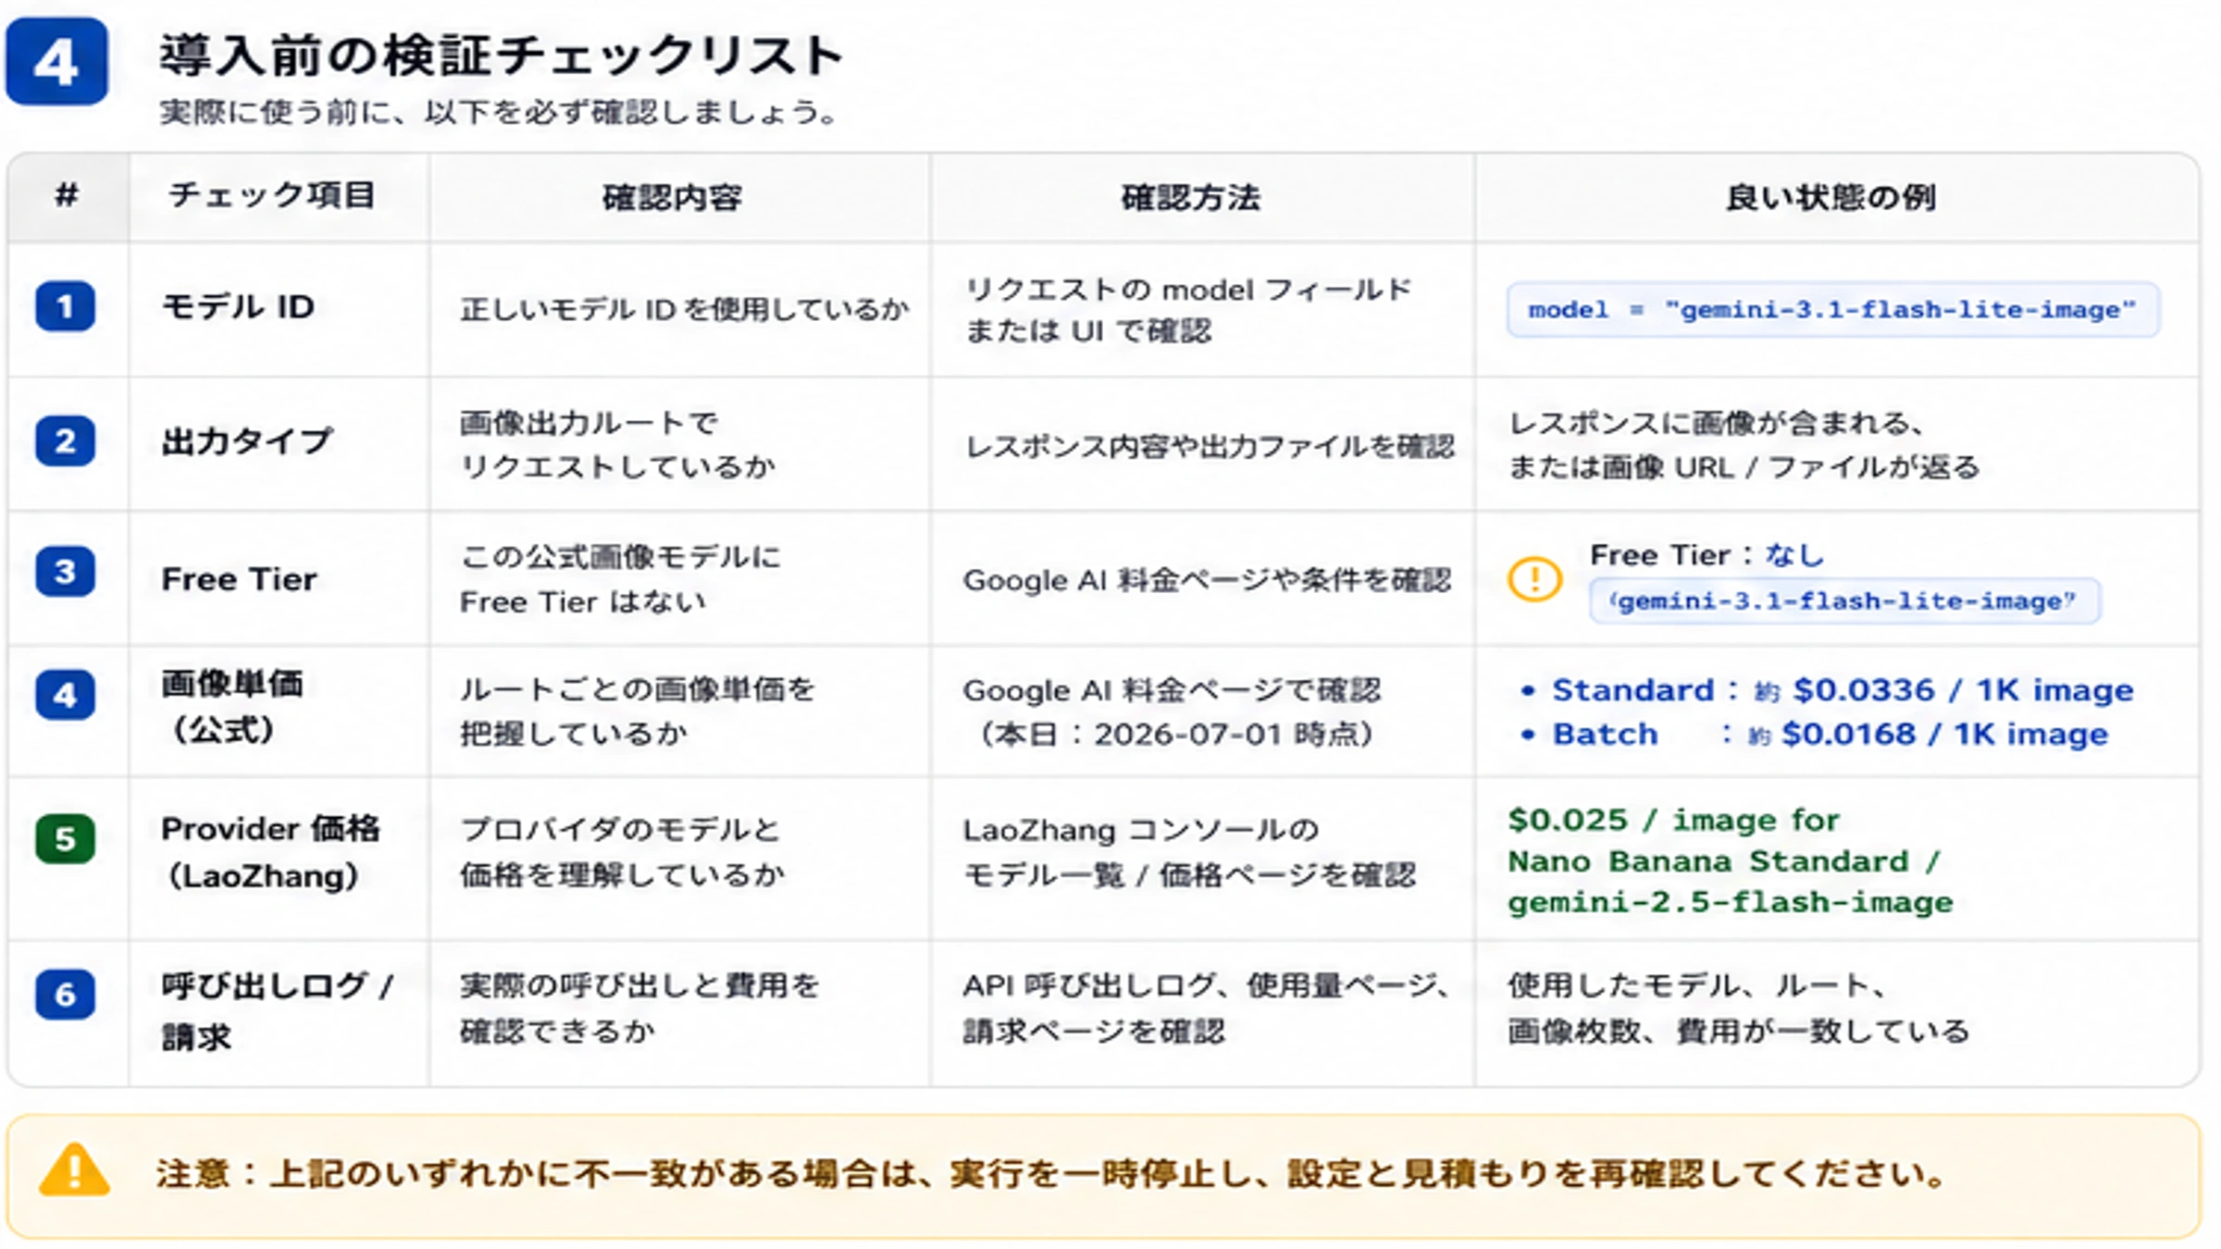
Task: Click the text この公式画像モデルに Free Tier はない
Action: [620, 579]
